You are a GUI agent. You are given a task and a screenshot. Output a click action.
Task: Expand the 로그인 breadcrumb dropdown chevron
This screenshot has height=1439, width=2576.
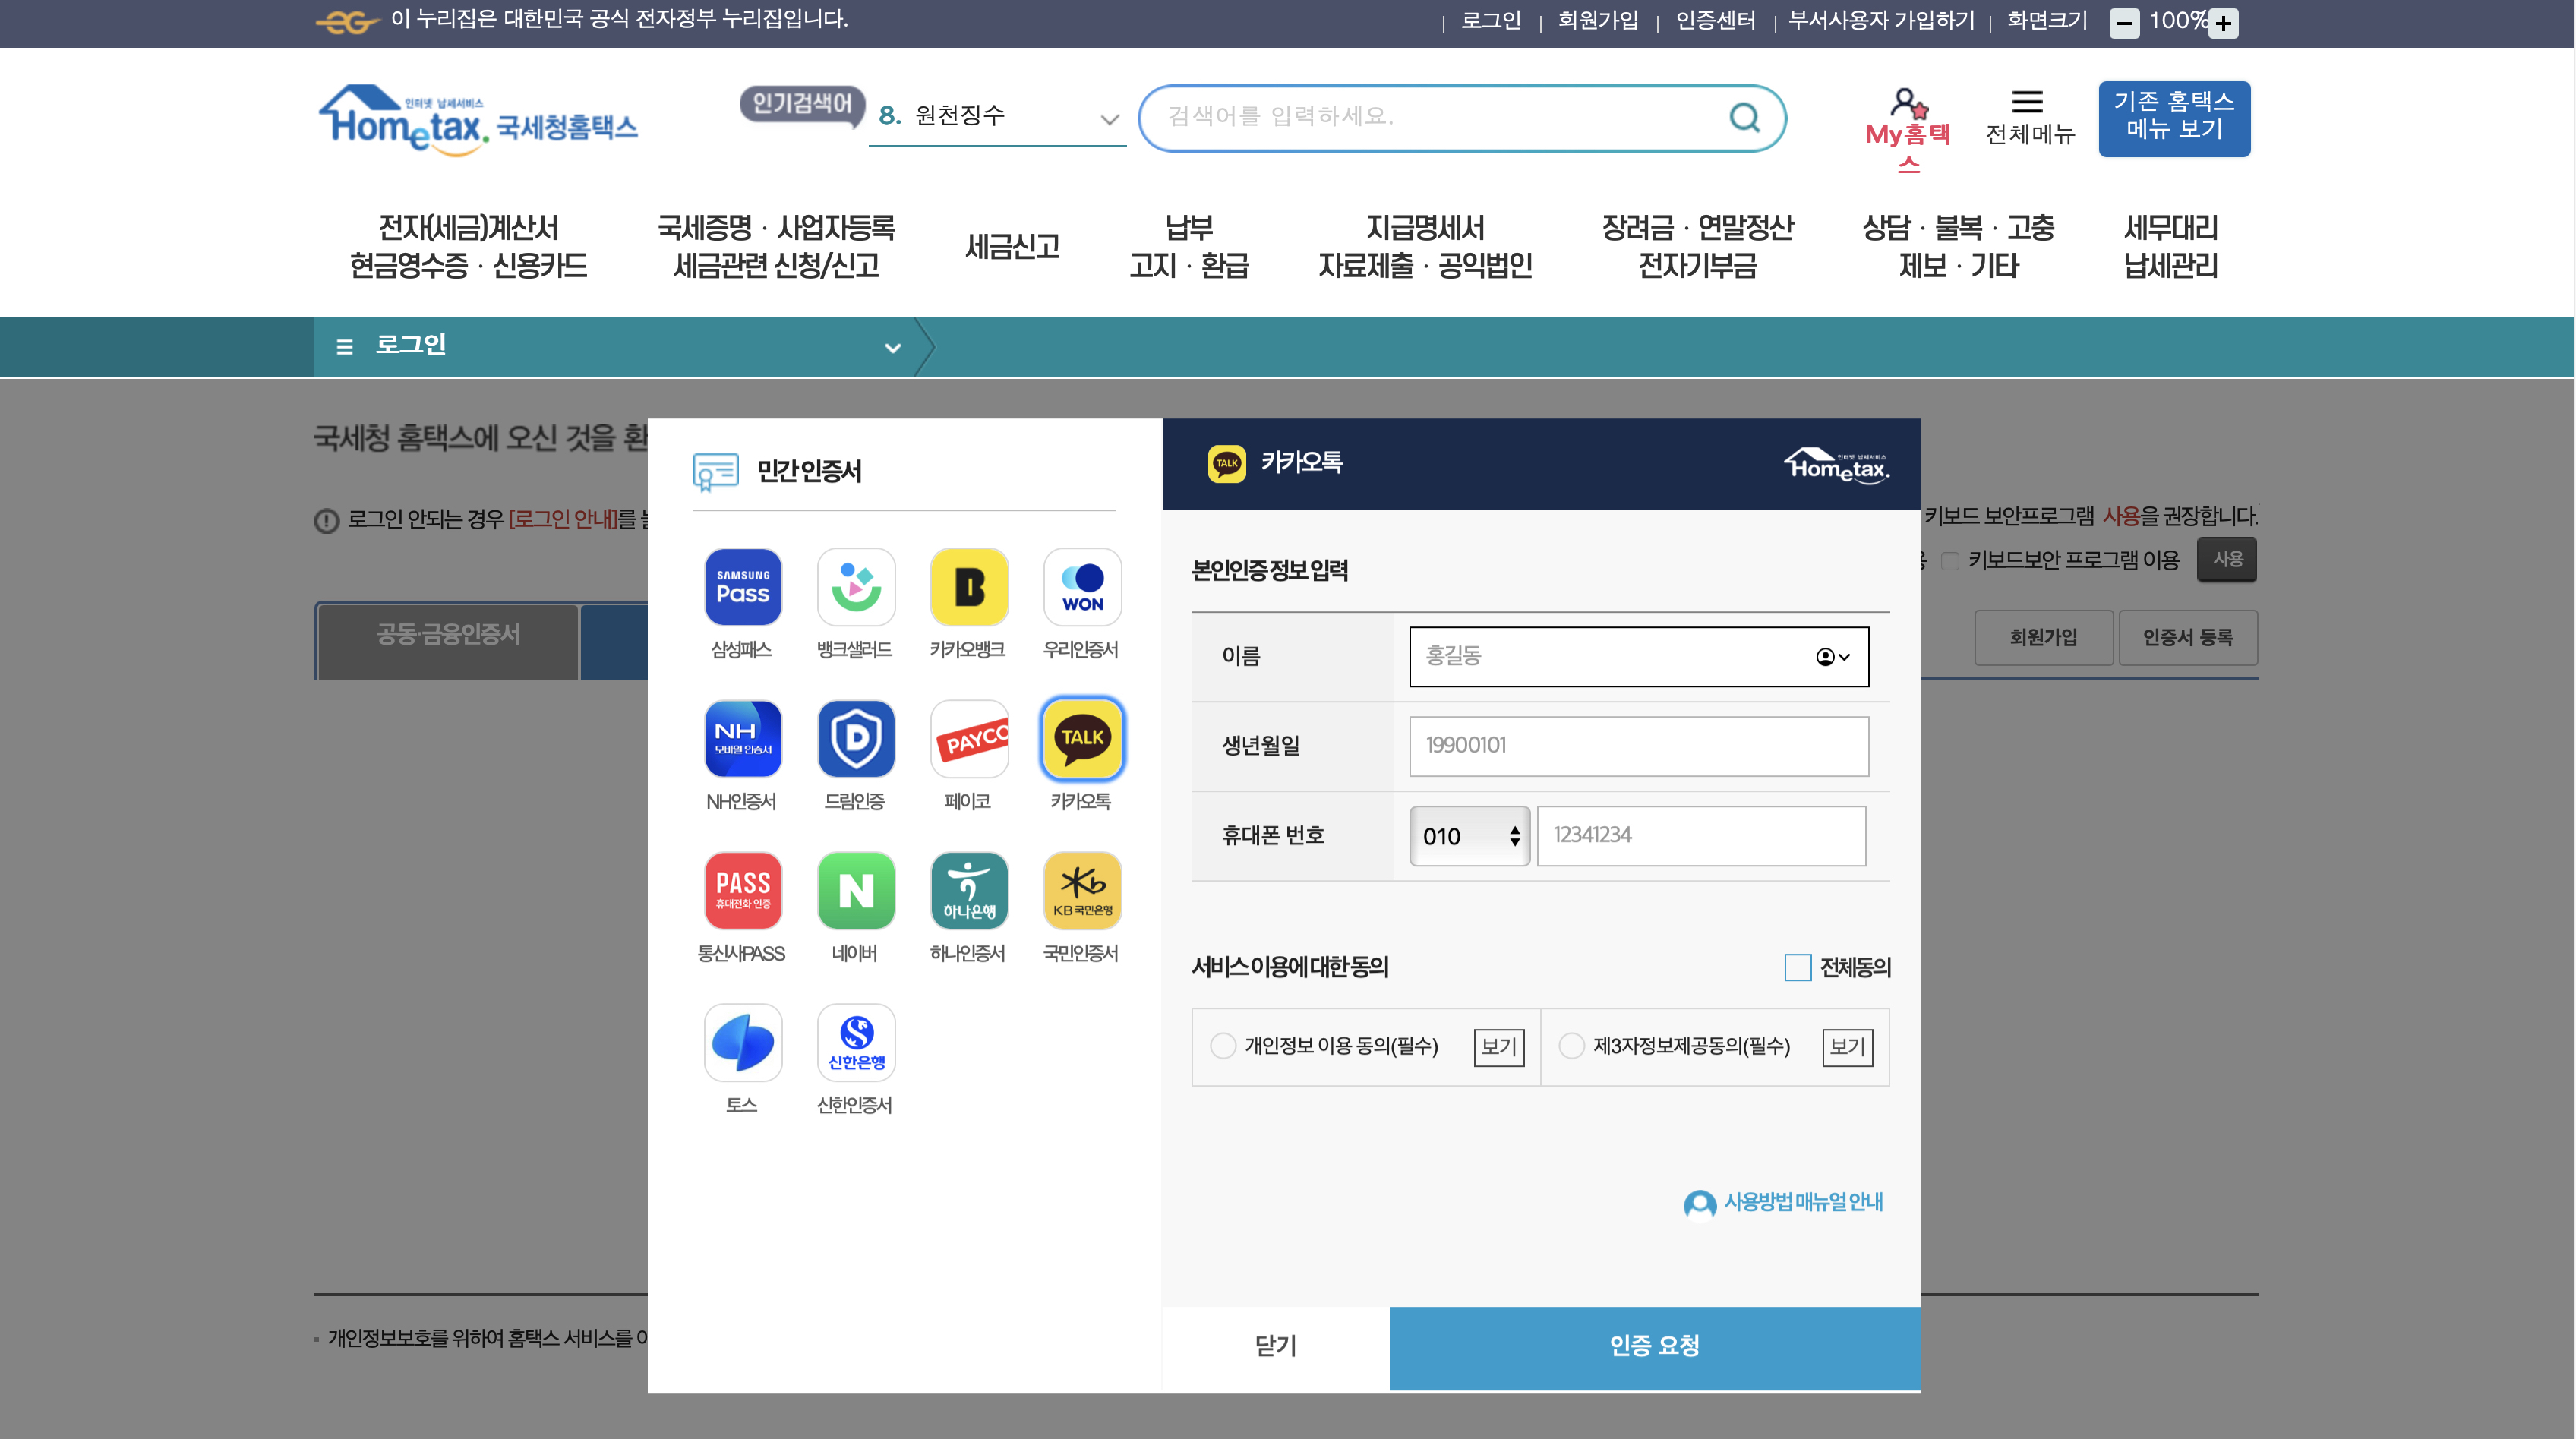(x=892, y=347)
